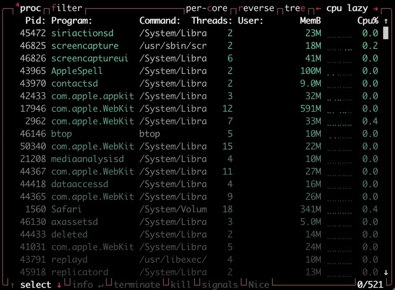395x290 pixels.
Task: Select the proc box title
Action: (x=30, y=8)
